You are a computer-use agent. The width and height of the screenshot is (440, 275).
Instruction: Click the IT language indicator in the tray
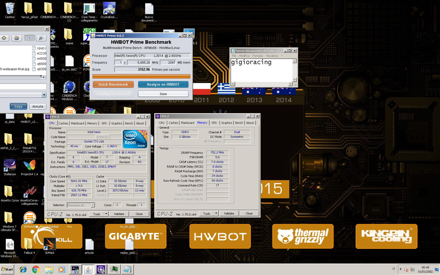pyautogui.click(x=394, y=269)
